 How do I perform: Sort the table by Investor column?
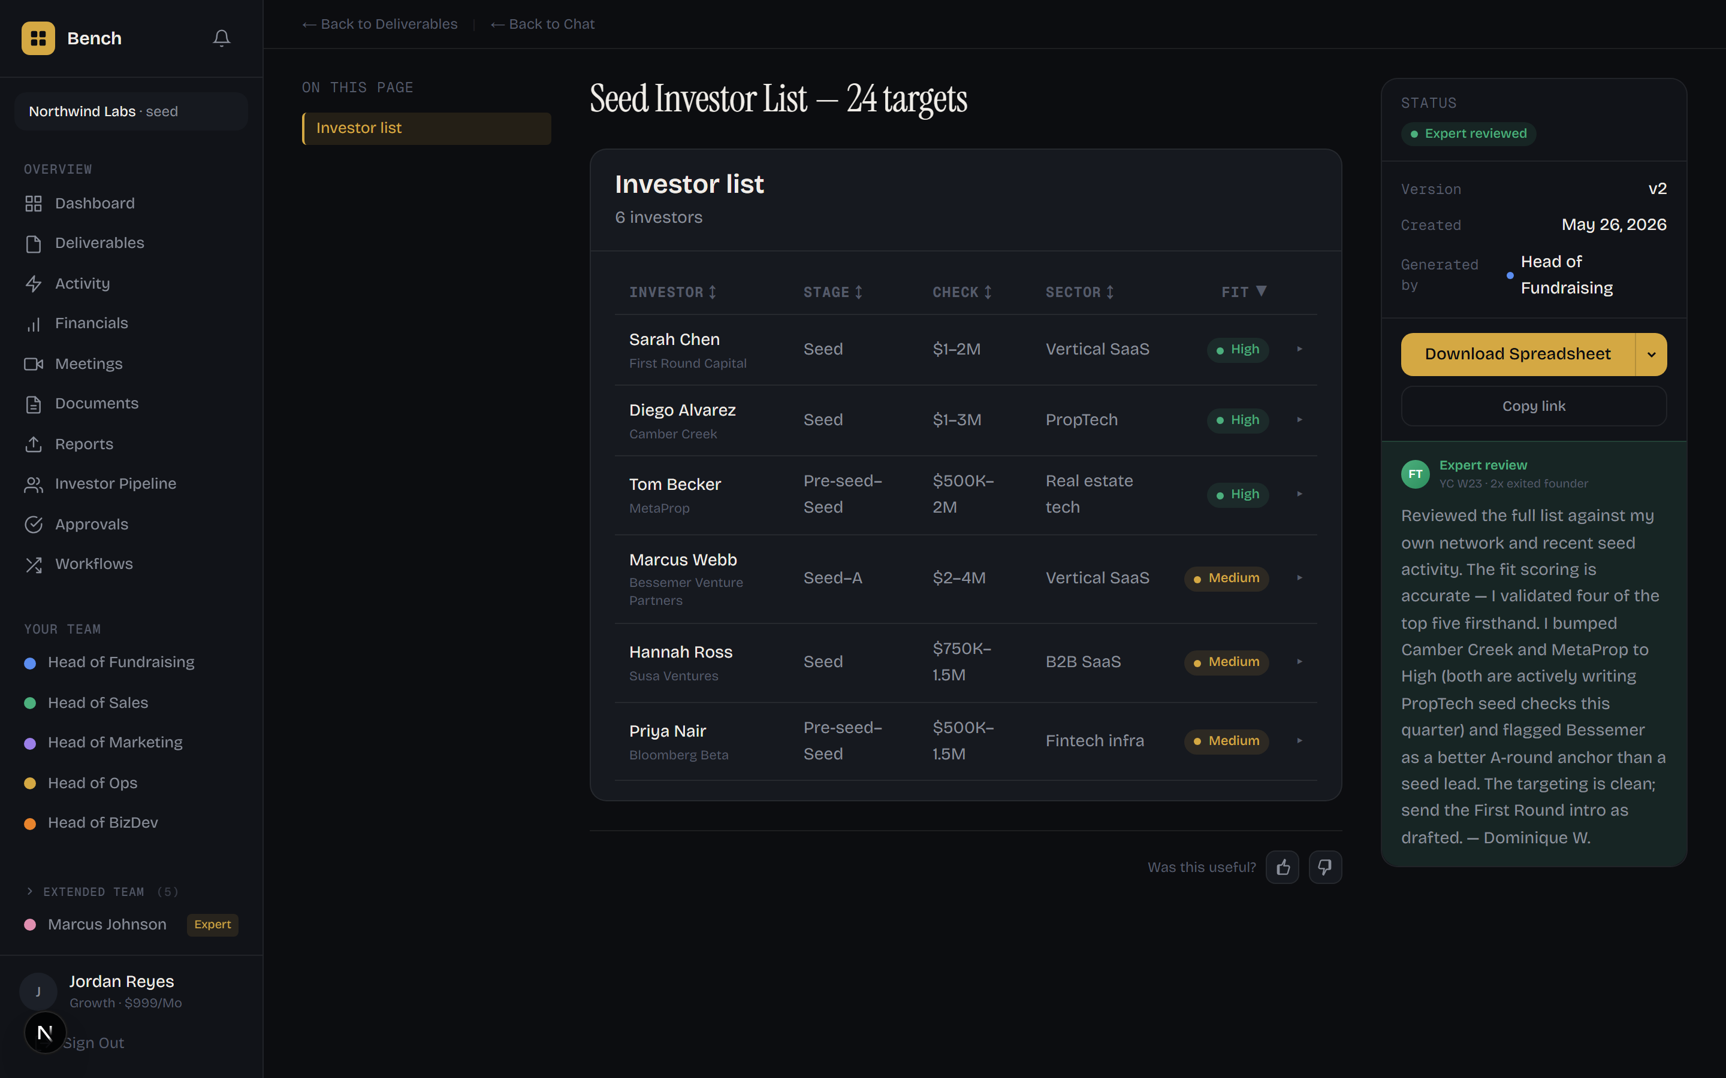672,292
